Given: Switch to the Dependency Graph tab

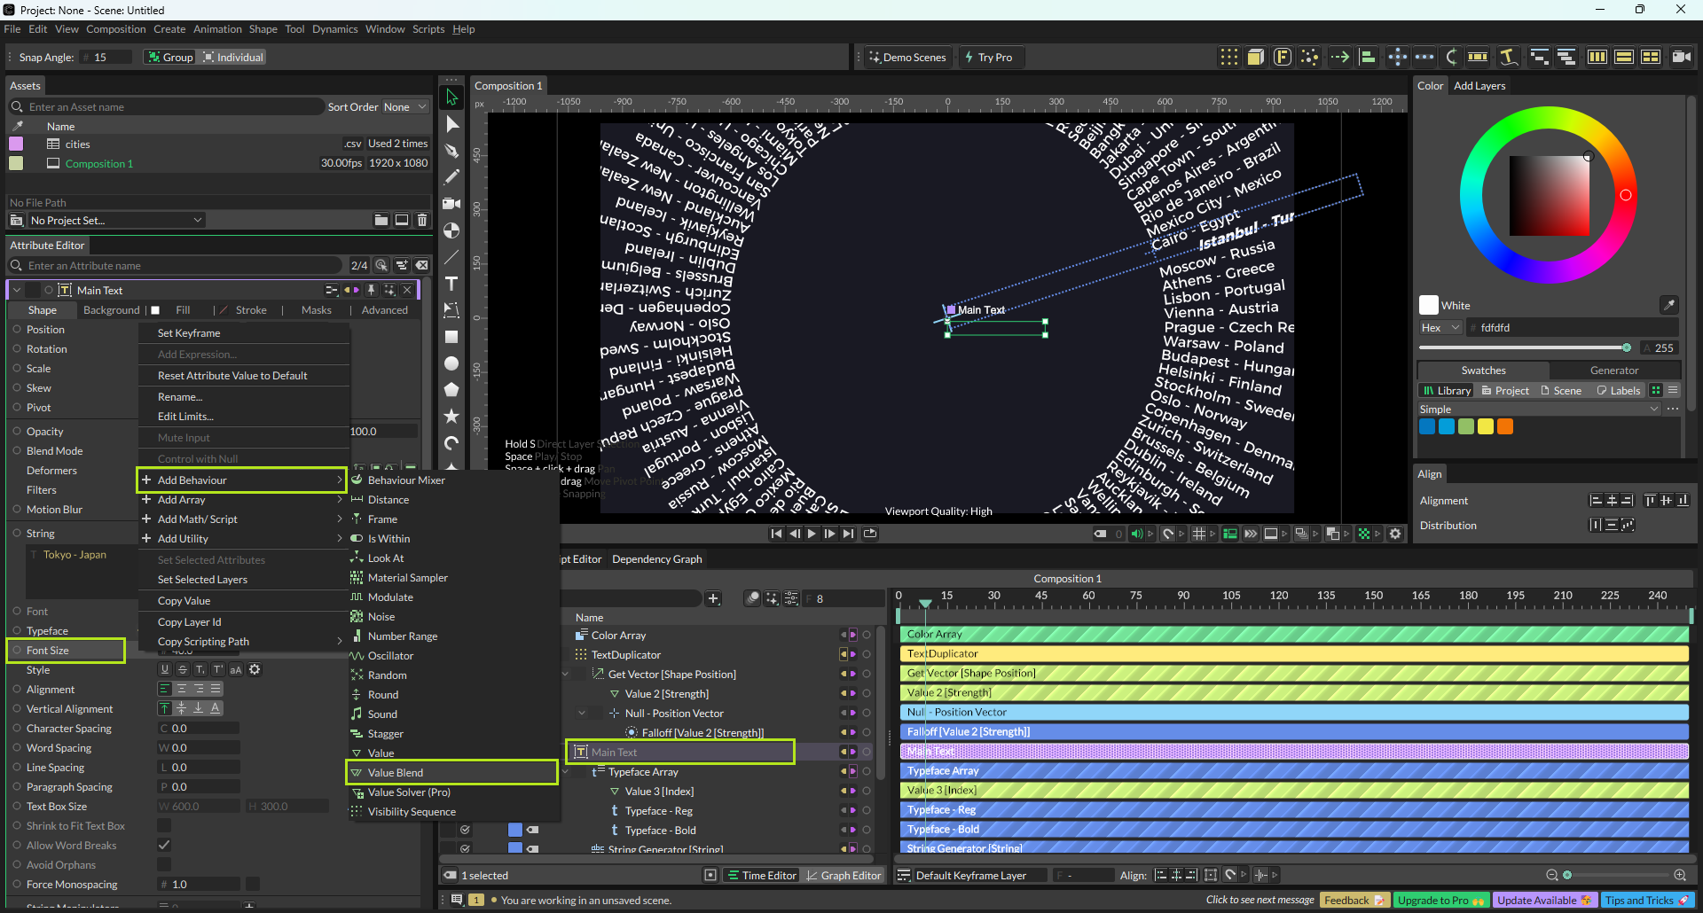Looking at the screenshot, I should pos(656,559).
